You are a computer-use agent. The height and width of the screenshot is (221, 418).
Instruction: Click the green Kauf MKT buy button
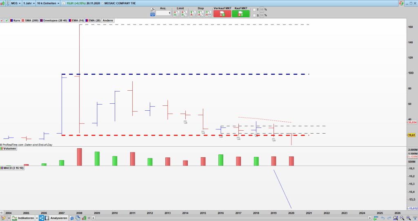click(x=240, y=13)
